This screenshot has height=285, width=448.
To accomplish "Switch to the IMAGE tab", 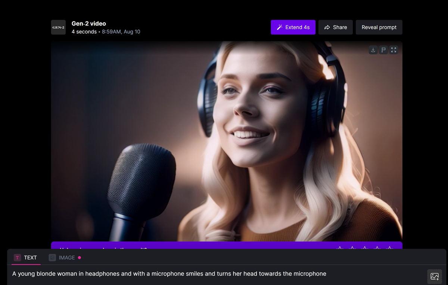I will click(62, 257).
